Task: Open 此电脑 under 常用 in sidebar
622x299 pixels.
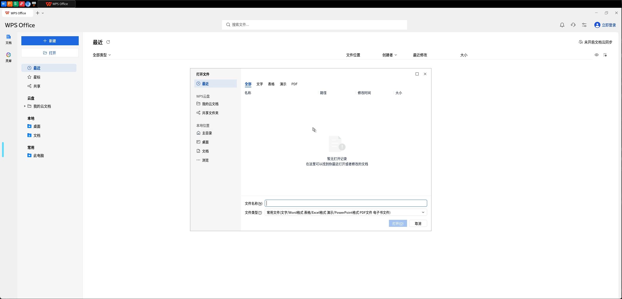Action: click(x=49, y=155)
